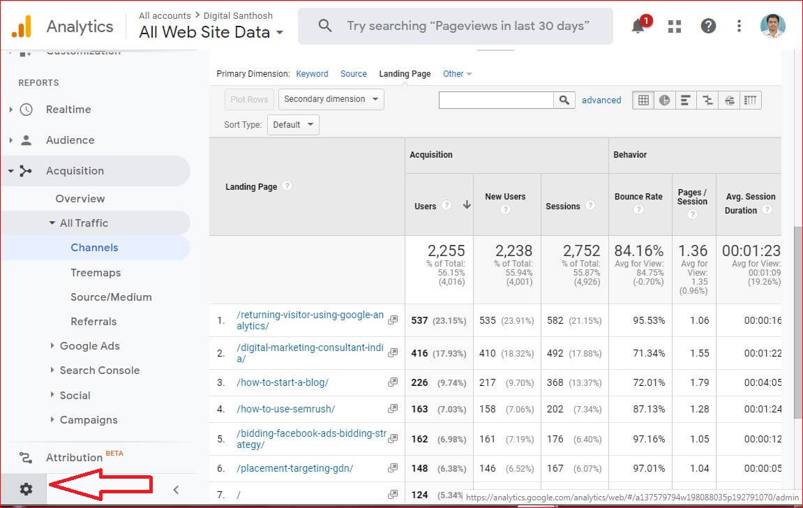Sort by the Bounce Rate column header
The image size is (803, 508).
click(x=638, y=197)
